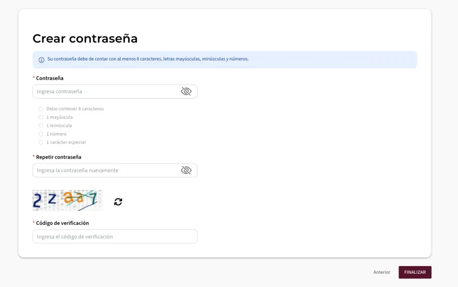Show password in the Contraseña field
The image size is (458, 287).
[186, 91]
